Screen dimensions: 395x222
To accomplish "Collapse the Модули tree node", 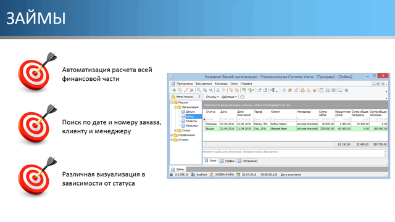I will coord(172,102).
